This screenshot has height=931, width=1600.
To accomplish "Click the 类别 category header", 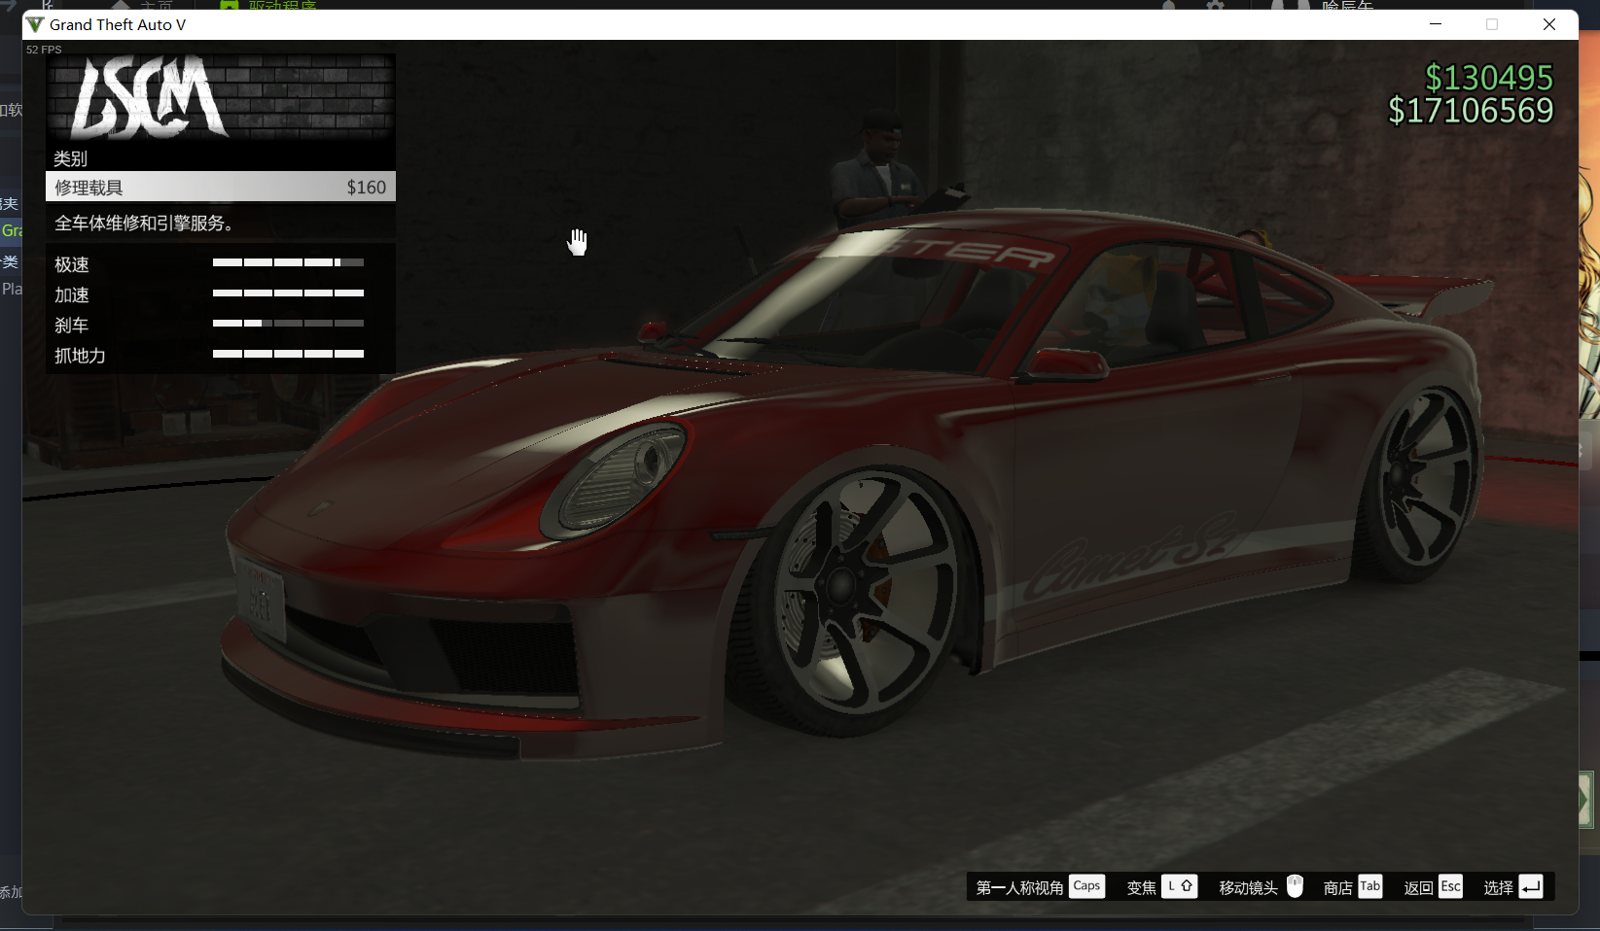I will point(71,158).
